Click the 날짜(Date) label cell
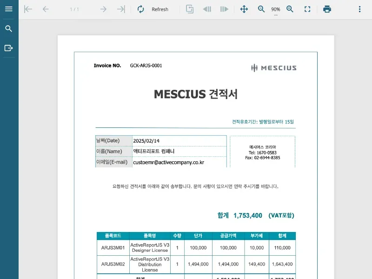The image size is (372, 279). [x=114, y=141]
